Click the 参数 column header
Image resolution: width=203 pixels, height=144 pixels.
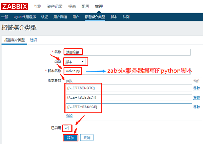(x=69, y=81)
